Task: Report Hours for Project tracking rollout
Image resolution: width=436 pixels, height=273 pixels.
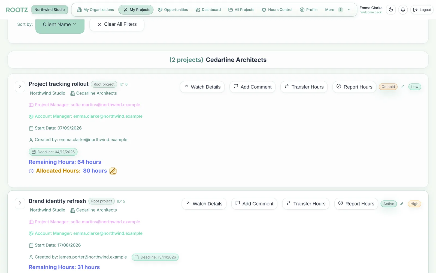Action: click(x=354, y=87)
